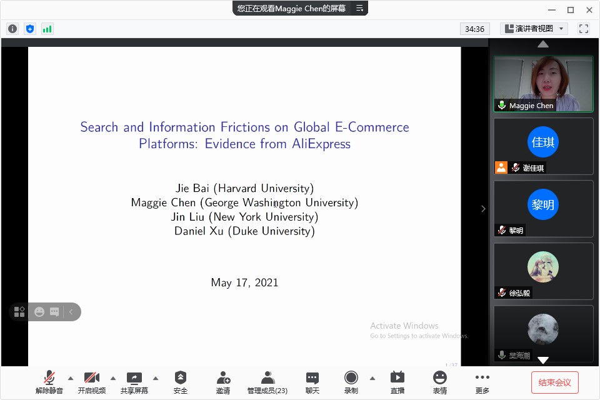Image resolution: width=600 pixels, height=400 pixels.
Task: Minimize the meeting window
Action: click(552, 10)
